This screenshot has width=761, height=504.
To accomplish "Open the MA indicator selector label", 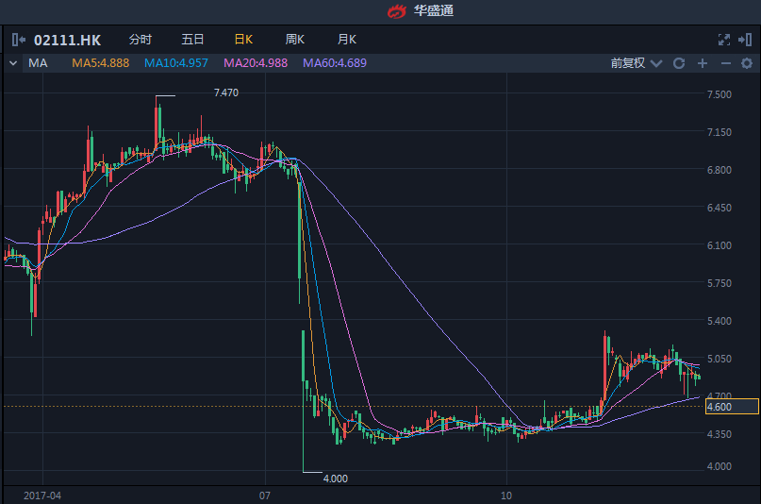I will pyautogui.click(x=39, y=63).
